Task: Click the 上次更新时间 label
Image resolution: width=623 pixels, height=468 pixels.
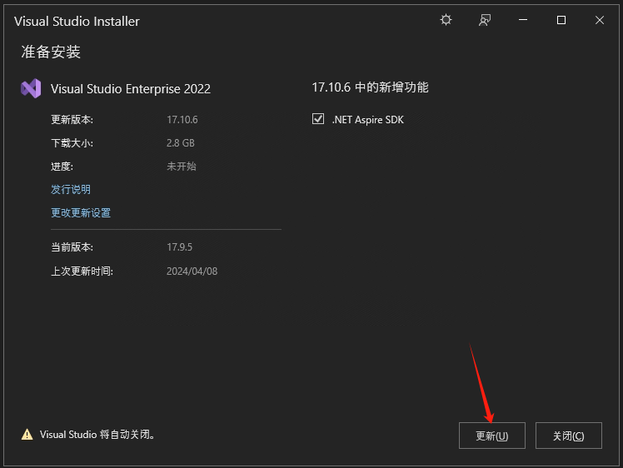Action: coord(82,271)
